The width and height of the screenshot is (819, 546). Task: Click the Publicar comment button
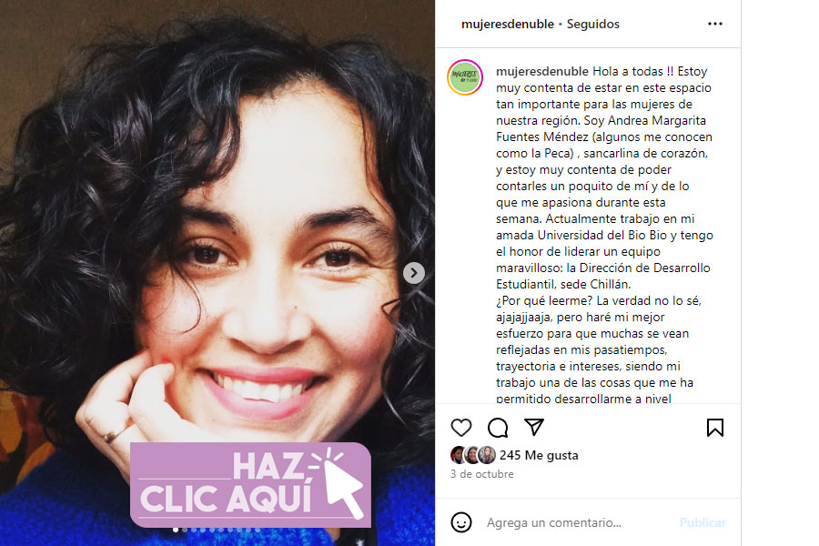[702, 522]
